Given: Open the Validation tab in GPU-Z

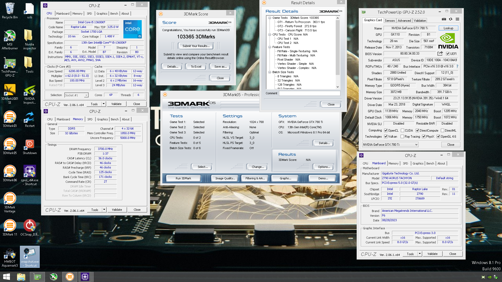Looking at the screenshot, I should pyautogui.click(x=420, y=21).
